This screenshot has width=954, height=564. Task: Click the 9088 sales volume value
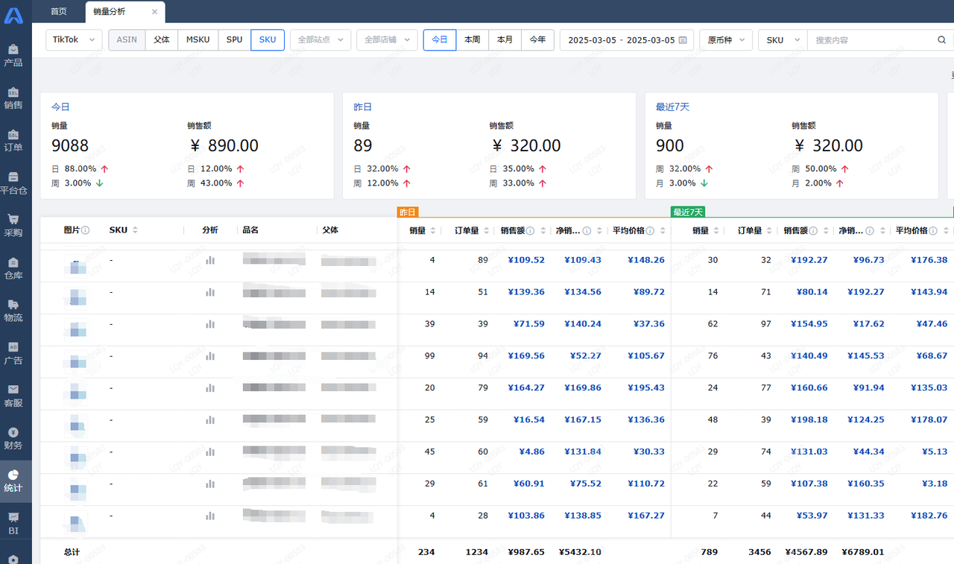tap(70, 145)
